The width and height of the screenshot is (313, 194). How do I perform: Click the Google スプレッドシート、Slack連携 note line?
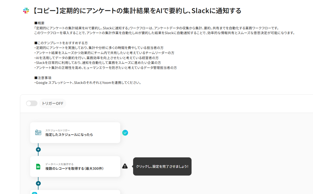pyautogui.click(x=88, y=83)
